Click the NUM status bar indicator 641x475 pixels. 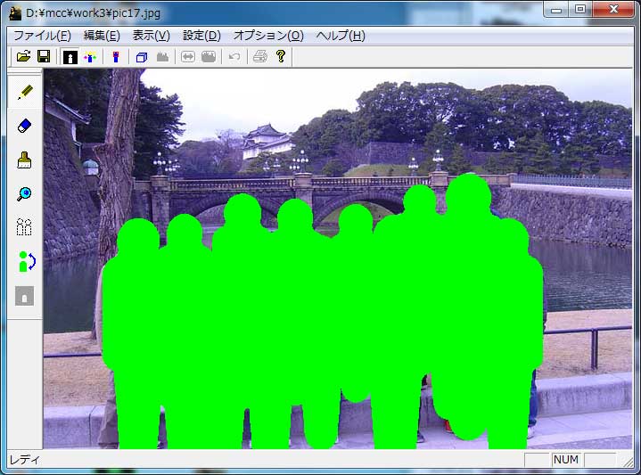(566, 460)
